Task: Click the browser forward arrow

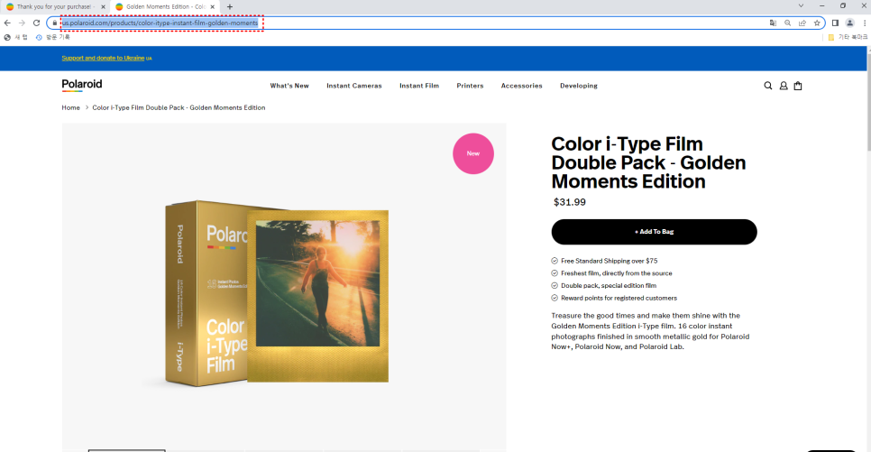Action: 22,23
